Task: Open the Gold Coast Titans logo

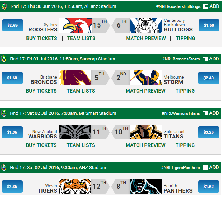Action: [x=145, y=132]
